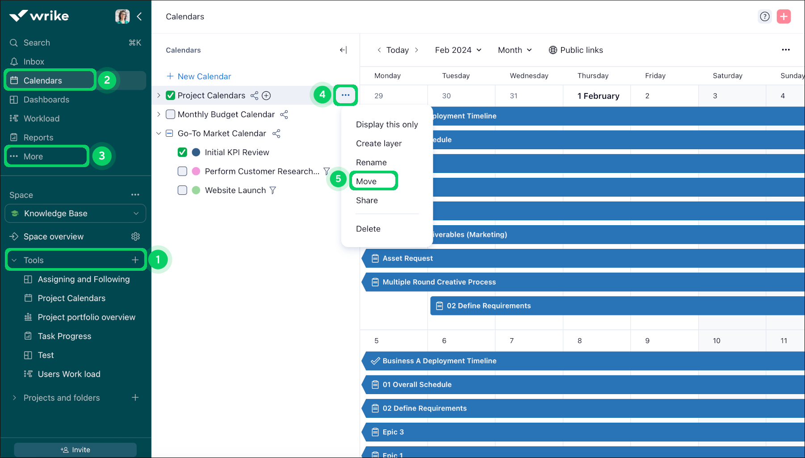
Task: Open the Feb 2024 date dropdown
Action: pos(458,50)
